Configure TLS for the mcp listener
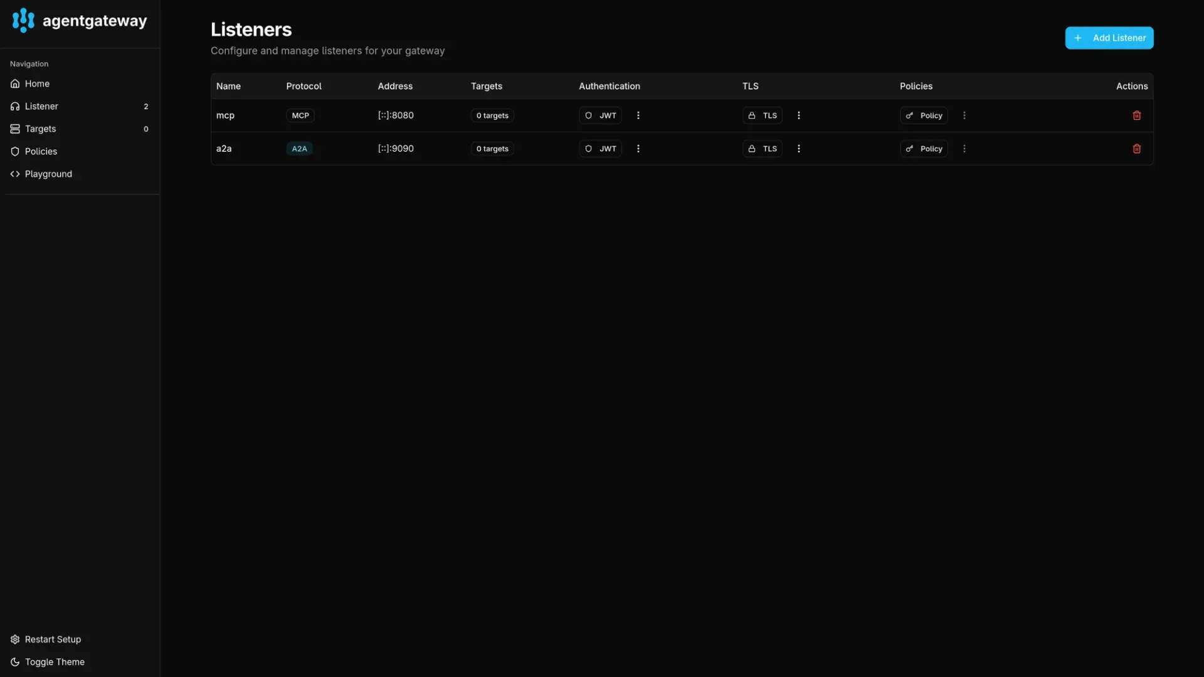The height and width of the screenshot is (677, 1204). coord(763,115)
